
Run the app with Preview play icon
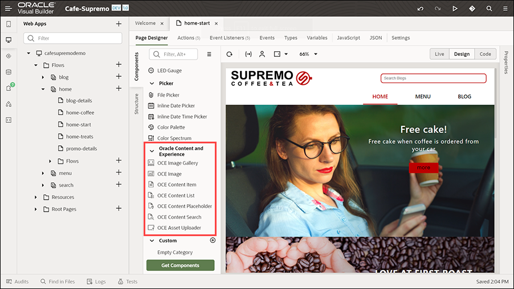tap(455, 9)
